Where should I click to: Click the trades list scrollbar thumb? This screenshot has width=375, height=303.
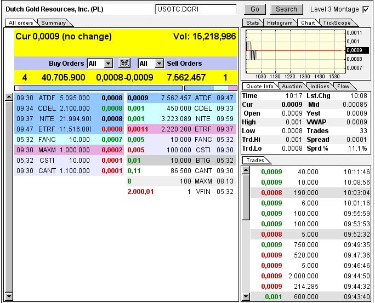246,197
